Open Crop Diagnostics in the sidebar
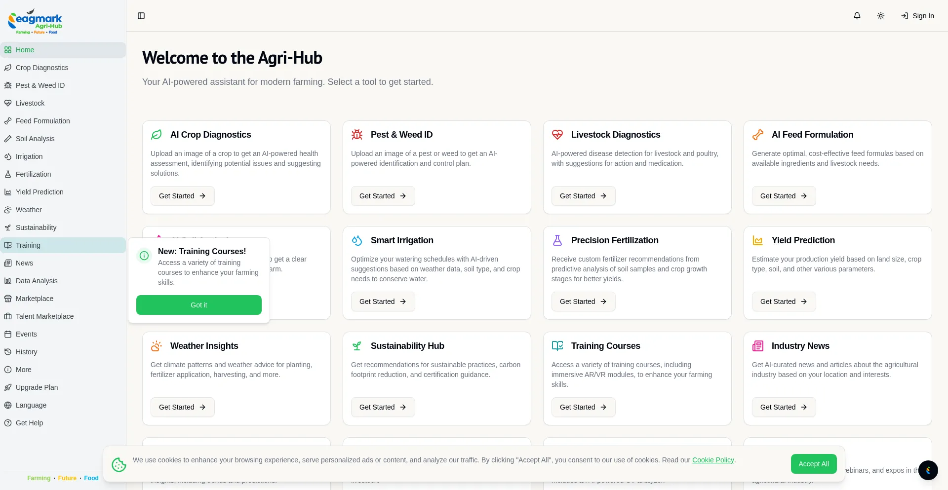Image resolution: width=948 pixels, height=490 pixels. (42, 68)
